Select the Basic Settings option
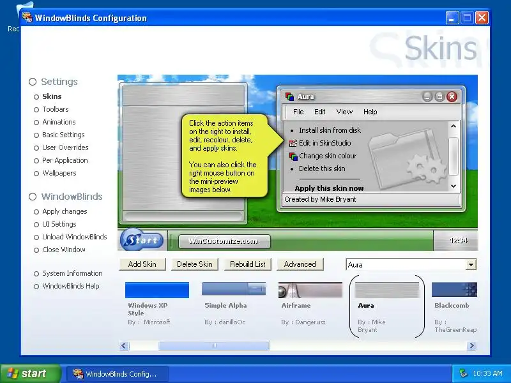This screenshot has width=511, height=383. (59, 135)
